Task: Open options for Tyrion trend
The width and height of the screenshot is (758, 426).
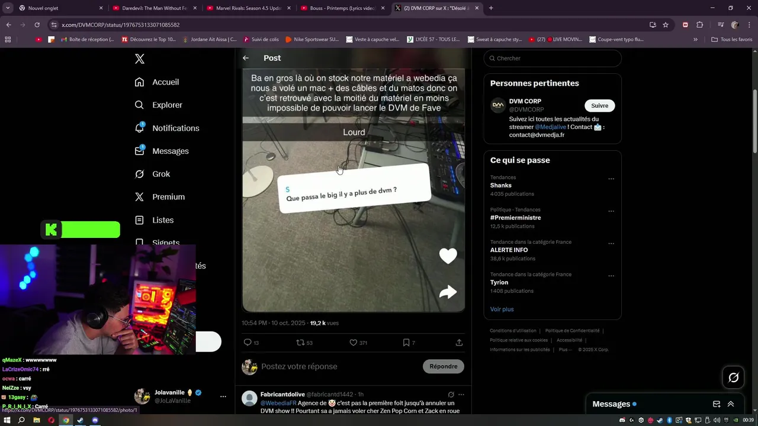Action: pyautogui.click(x=611, y=276)
